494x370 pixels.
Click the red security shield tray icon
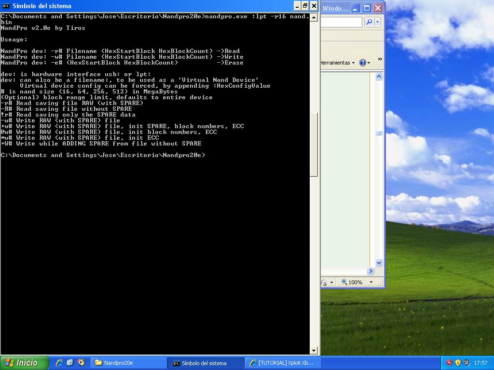click(x=449, y=363)
